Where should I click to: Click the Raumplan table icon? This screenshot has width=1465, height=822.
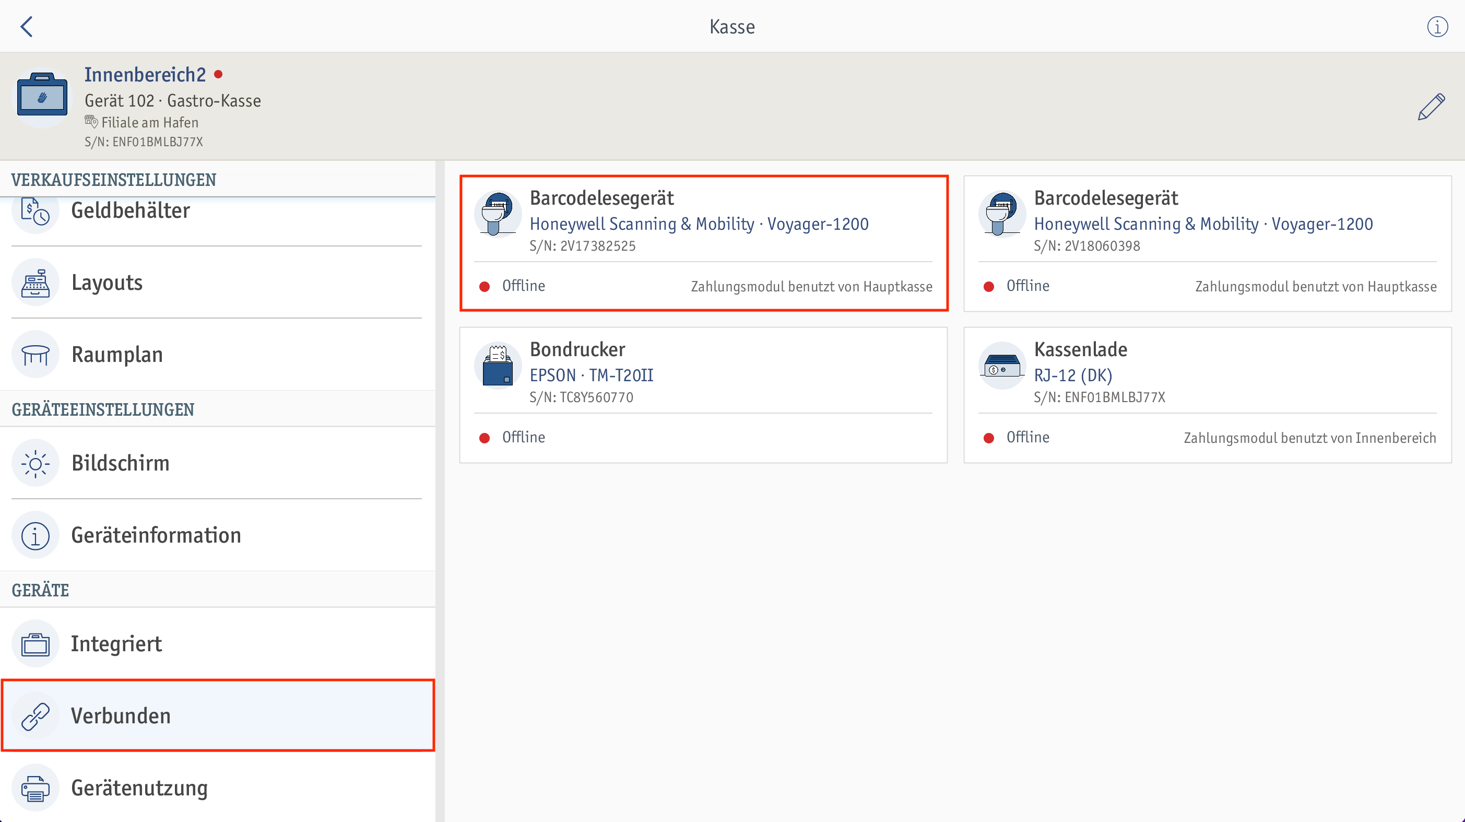pos(36,355)
